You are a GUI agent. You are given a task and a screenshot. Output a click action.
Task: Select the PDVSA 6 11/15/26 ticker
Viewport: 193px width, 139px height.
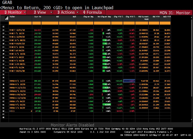click(18, 98)
